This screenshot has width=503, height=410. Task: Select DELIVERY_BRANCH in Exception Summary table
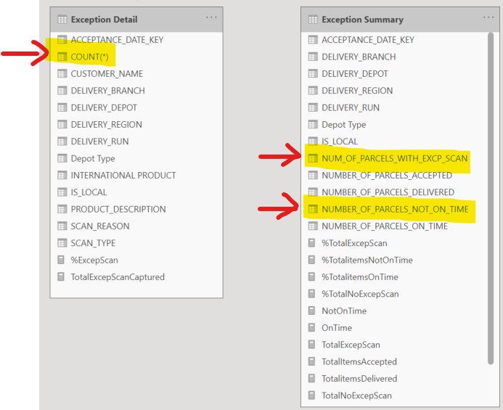click(x=359, y=57)
